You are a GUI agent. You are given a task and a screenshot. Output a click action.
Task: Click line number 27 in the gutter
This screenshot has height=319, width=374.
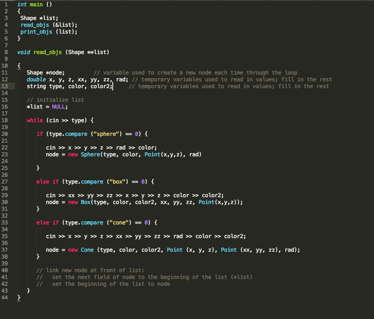tap(5, 182)
